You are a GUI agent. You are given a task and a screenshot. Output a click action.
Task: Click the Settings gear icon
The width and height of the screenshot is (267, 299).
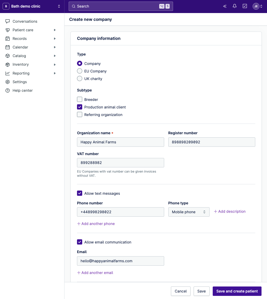[x=8, y=82]
